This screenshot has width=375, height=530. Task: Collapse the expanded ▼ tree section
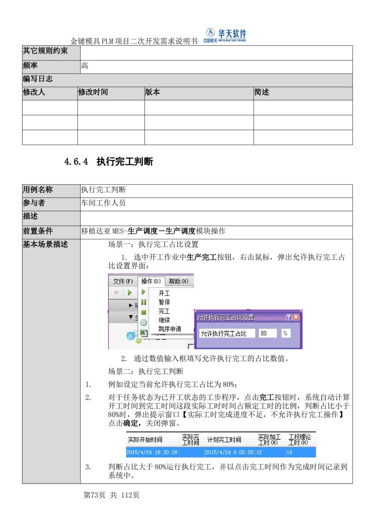(x=131, y=317)
